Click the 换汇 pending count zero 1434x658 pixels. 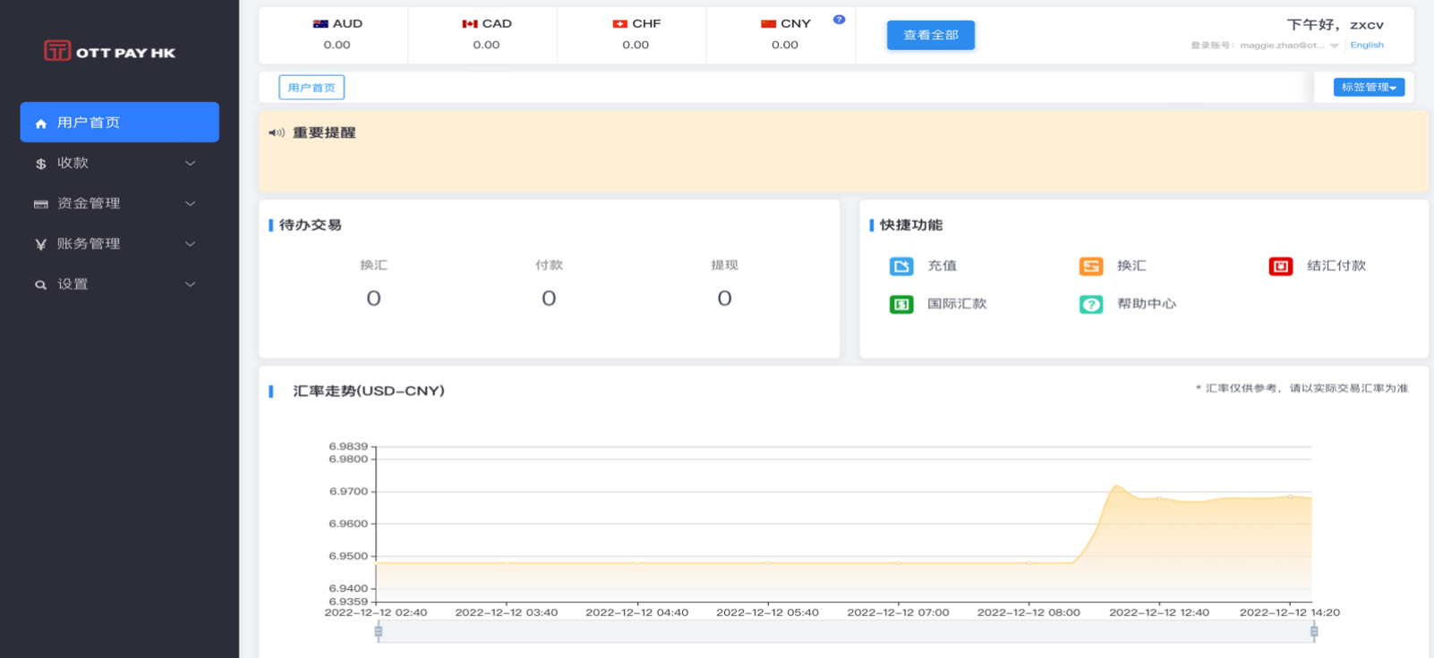pos(374,298)
